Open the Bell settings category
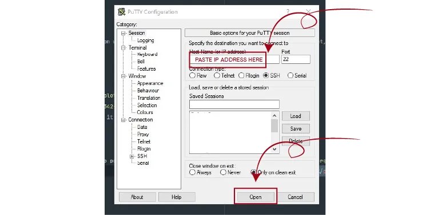The image size is (430, 215). point(141,61)
